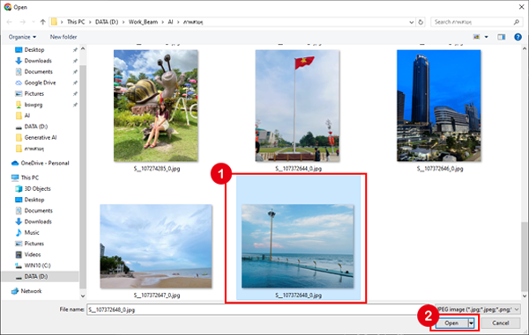Click Work_Beam in address breadcrumb
529x335 pixels.
(x=143, y=22)
